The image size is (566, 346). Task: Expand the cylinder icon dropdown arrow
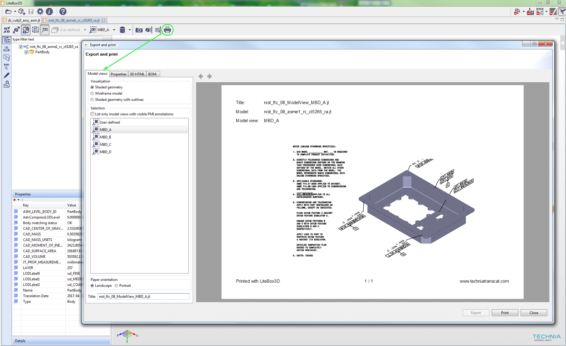pos(130,30)
